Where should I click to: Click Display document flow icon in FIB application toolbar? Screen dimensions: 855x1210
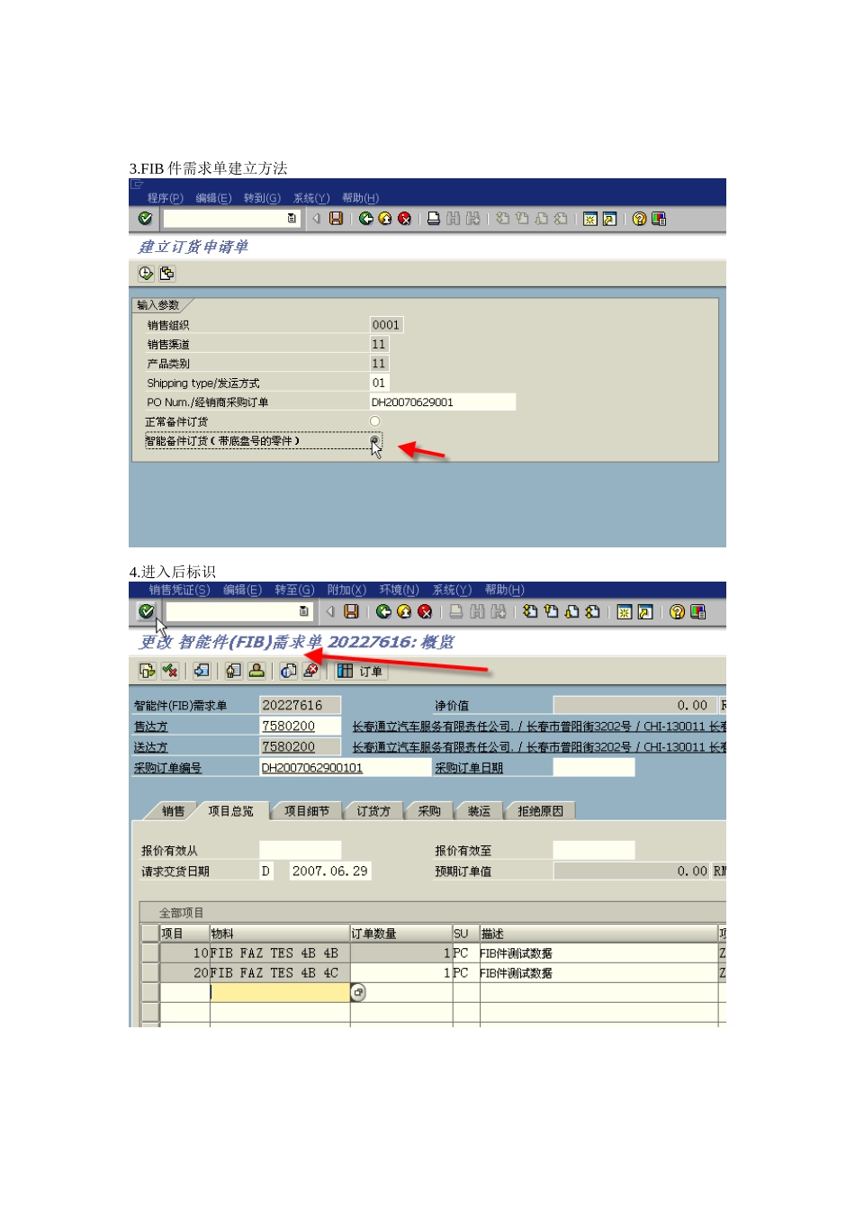[148, 671]
